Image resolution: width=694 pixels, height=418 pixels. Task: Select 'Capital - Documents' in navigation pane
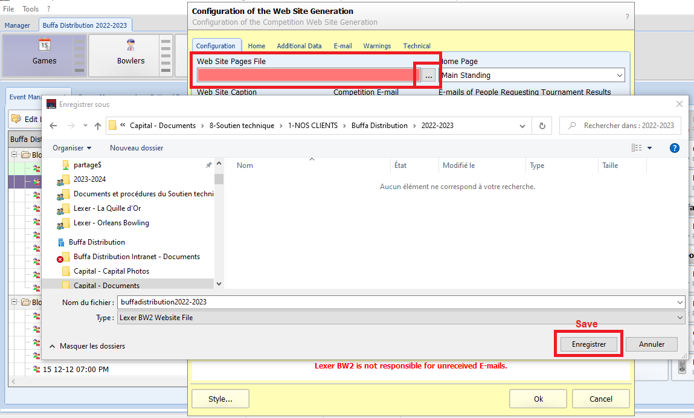(x=106, y=285)
